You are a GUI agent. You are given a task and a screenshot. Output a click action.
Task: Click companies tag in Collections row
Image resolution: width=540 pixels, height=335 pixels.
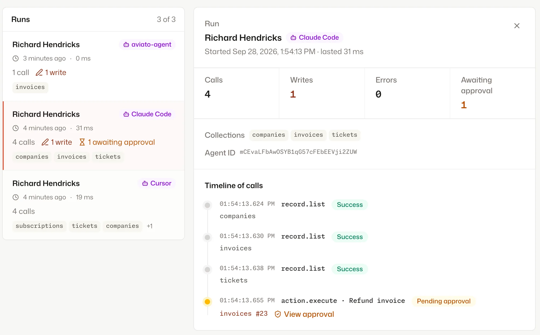pos(269,135)
